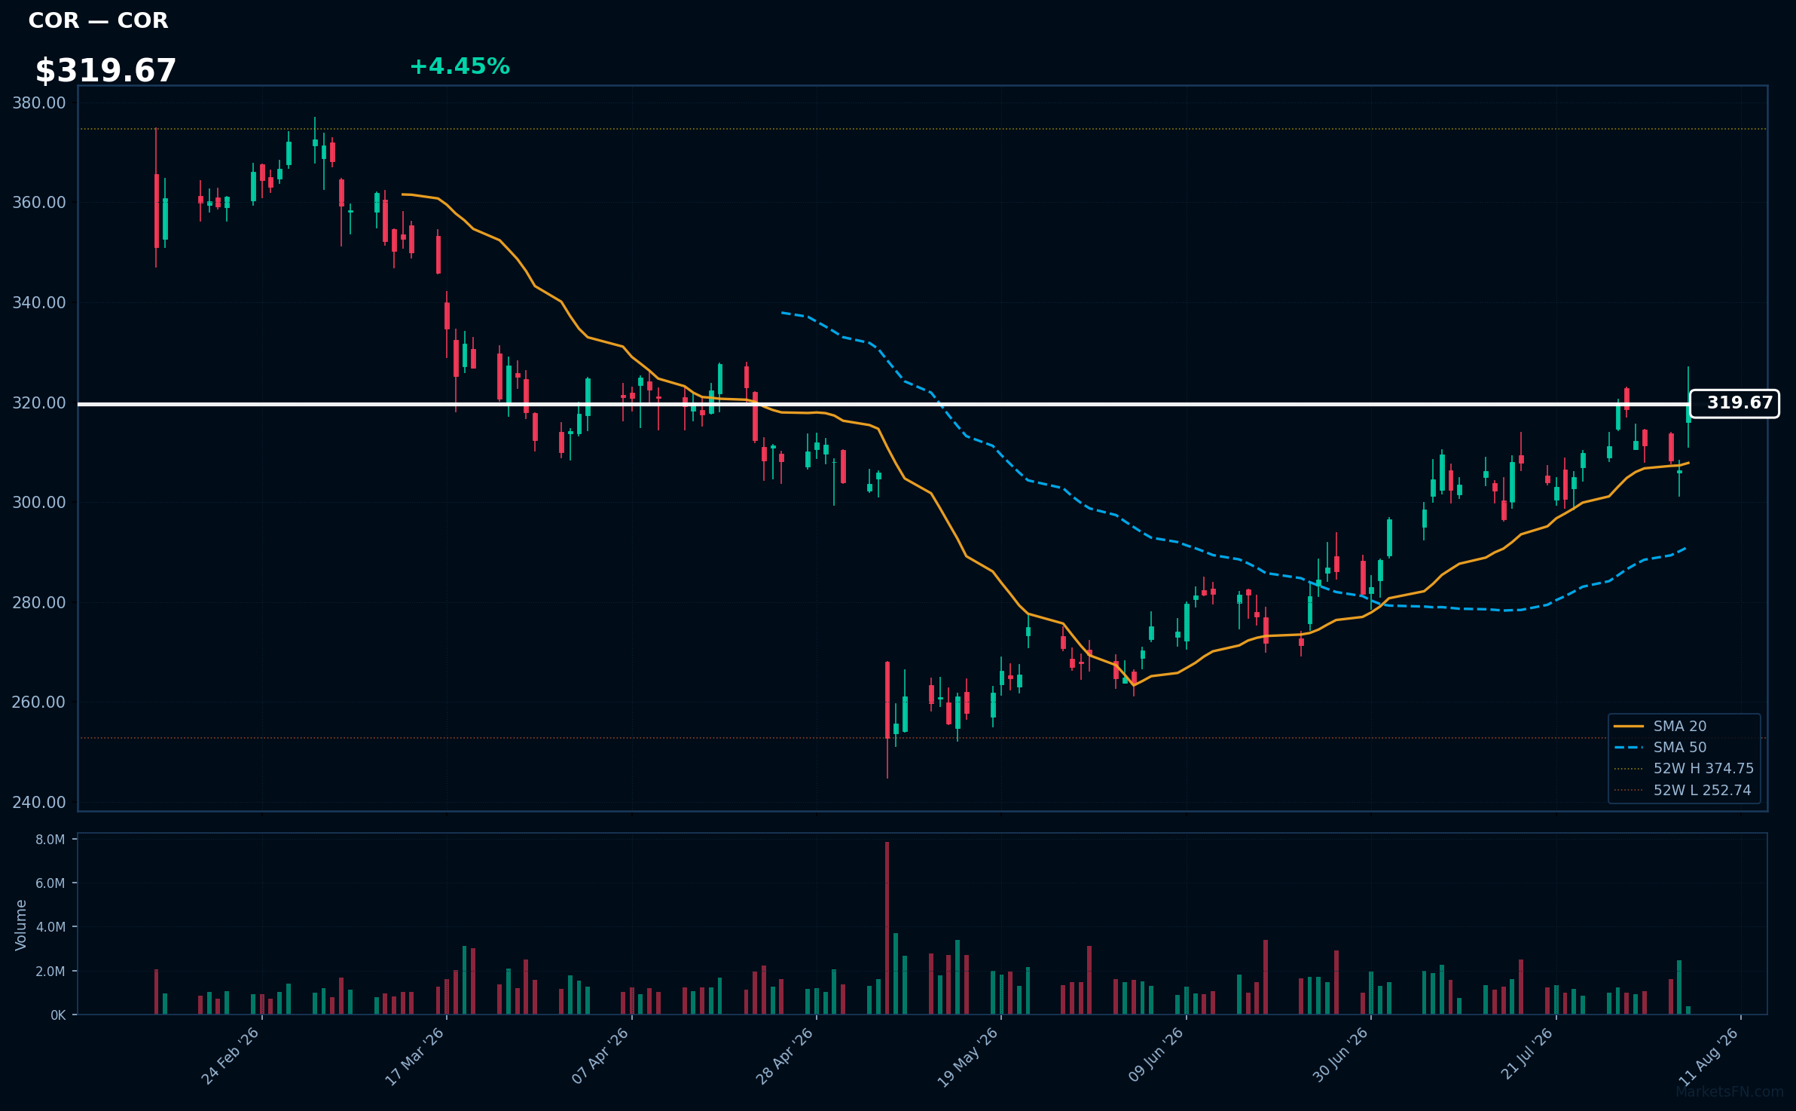This screenshot has width=1796, height=1111.
Task: Click the COR — COR chart title
Action: click(98, 20)
